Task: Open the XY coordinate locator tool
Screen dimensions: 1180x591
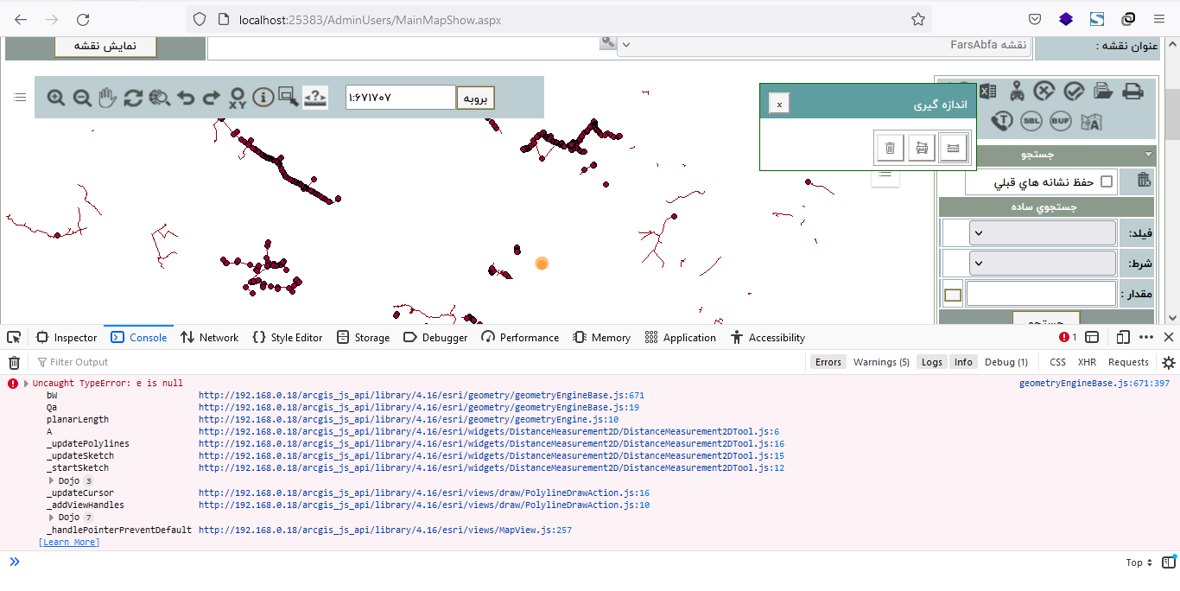Action: pos(238,98)
